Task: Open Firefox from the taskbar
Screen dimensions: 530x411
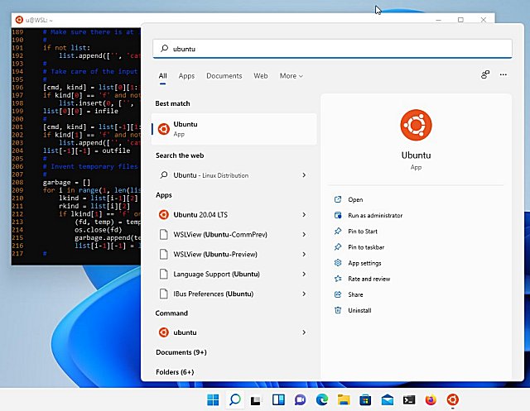Action: [431, 400]
